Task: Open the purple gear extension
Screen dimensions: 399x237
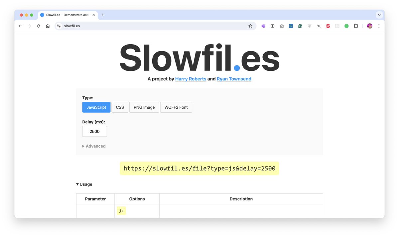Action: pos(263,26)
